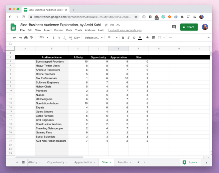Open the View menu
Viewport: 219px width, 173px height.
click(x=38, y=30)
